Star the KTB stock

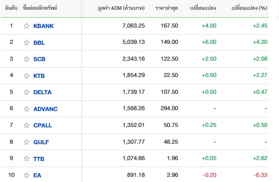pos(27,76)
